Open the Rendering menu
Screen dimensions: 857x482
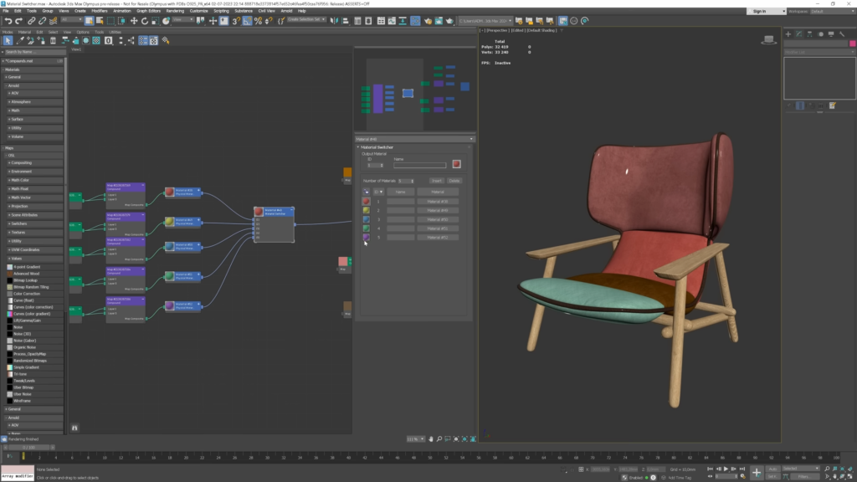pos(175,11)
